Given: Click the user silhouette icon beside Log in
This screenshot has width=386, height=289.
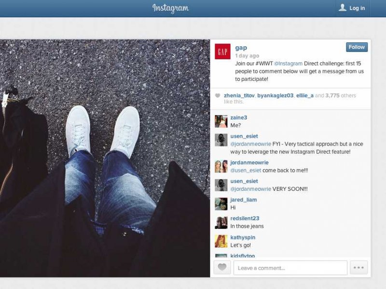Looking at the screenshot, I should (x=343, y=8).
